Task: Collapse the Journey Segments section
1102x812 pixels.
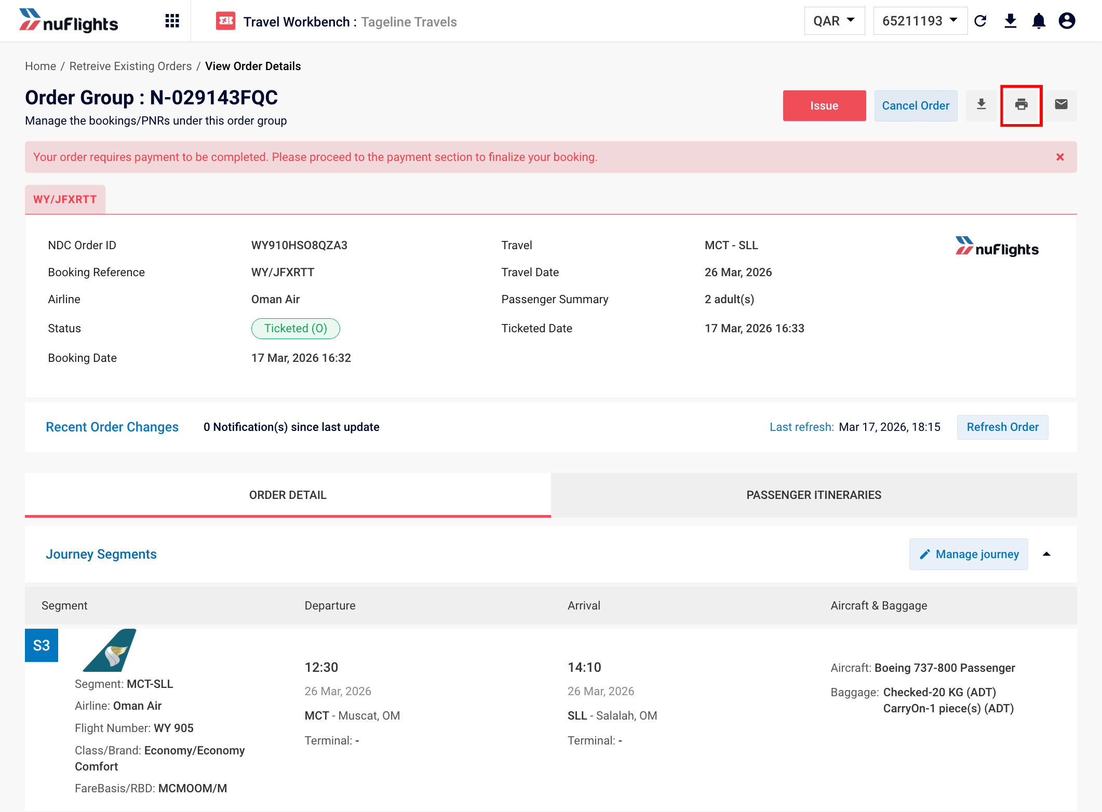Action: click(1046, 554)
